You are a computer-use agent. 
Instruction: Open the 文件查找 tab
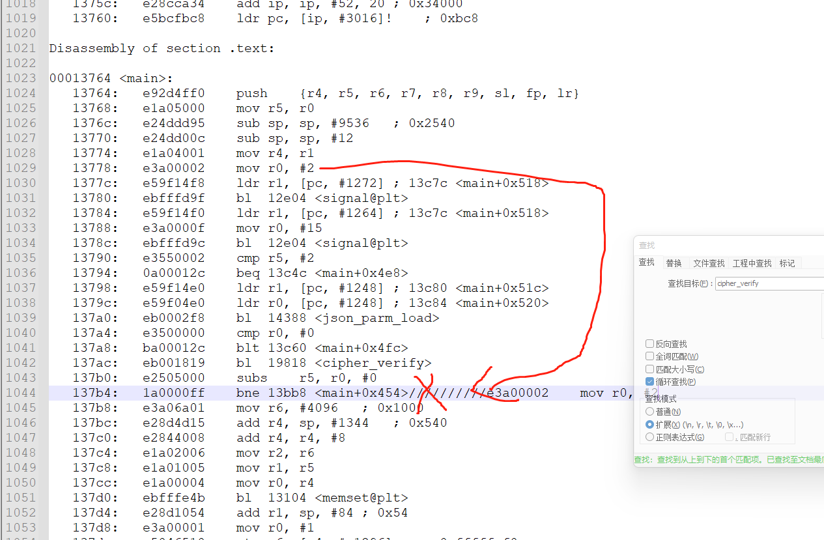click(709, 263)
